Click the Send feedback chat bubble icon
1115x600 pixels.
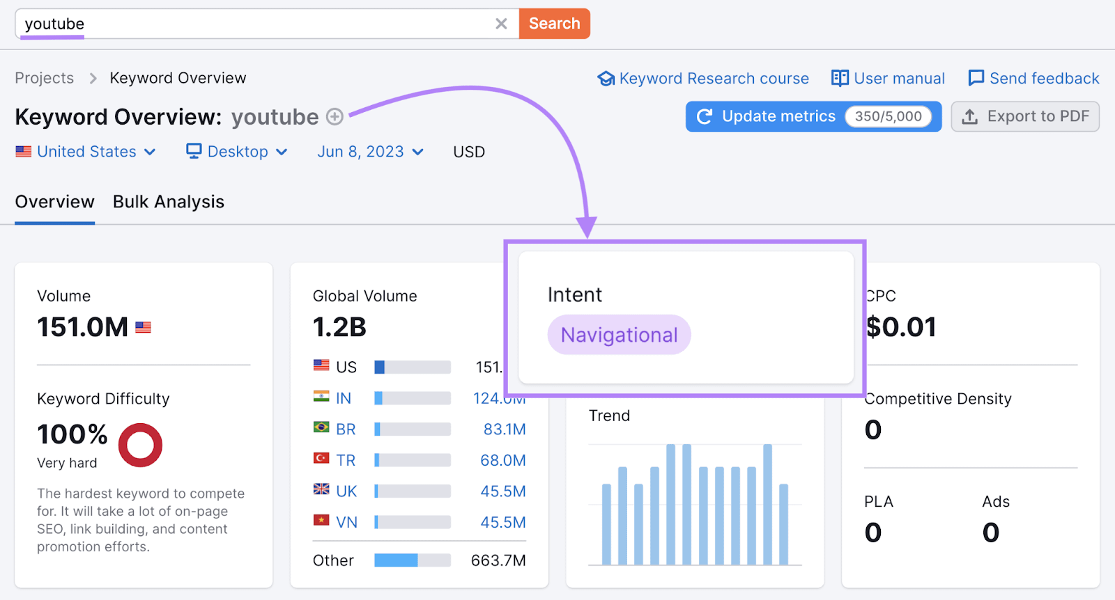pyautogui.click(x=976, y=78)
